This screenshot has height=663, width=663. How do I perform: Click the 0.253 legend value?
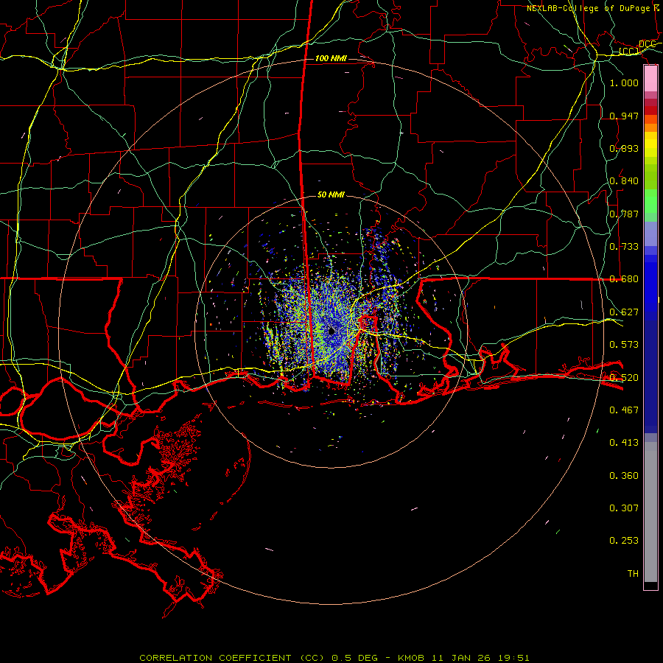coord(624,541)
